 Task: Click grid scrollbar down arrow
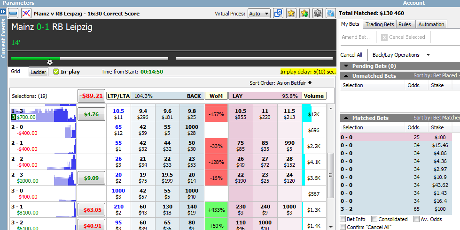331,227
